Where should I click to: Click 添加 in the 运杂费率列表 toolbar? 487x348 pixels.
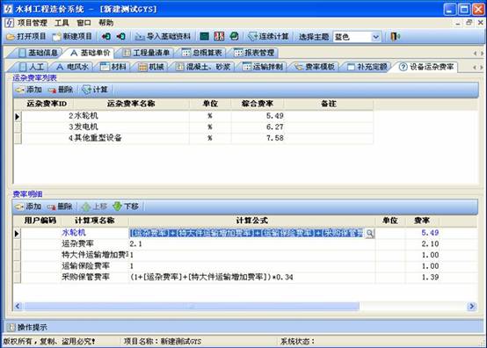29,90
